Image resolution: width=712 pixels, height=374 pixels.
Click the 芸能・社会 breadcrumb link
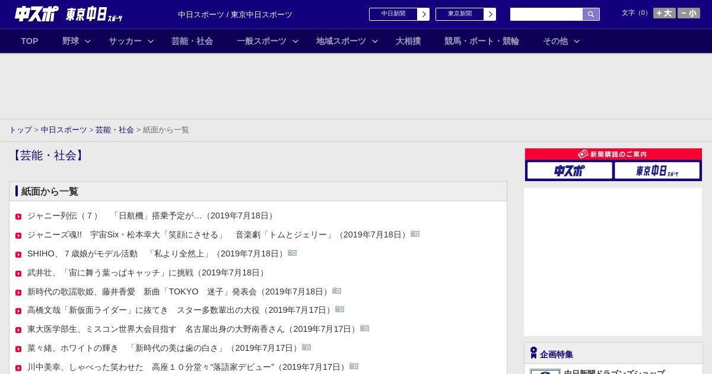(115, 129)
